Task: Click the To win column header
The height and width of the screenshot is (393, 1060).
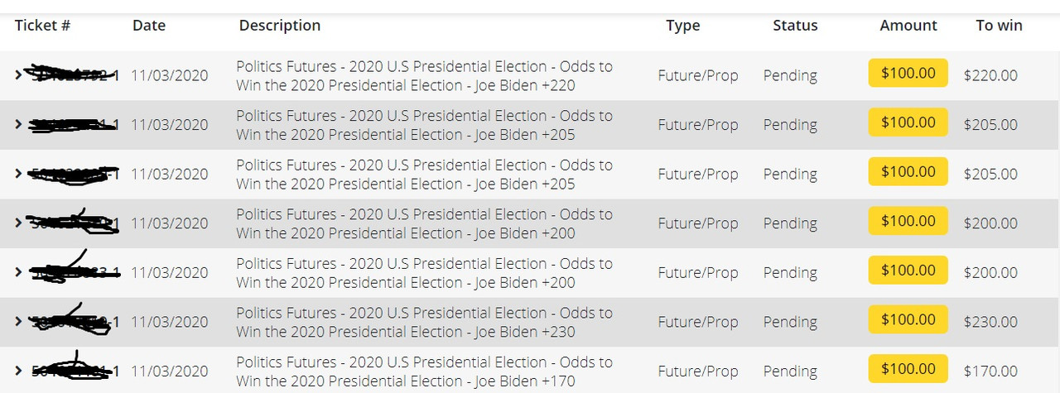Action: tap(999, 25)
